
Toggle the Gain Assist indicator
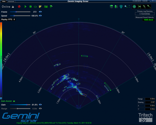tap(14, 101)
